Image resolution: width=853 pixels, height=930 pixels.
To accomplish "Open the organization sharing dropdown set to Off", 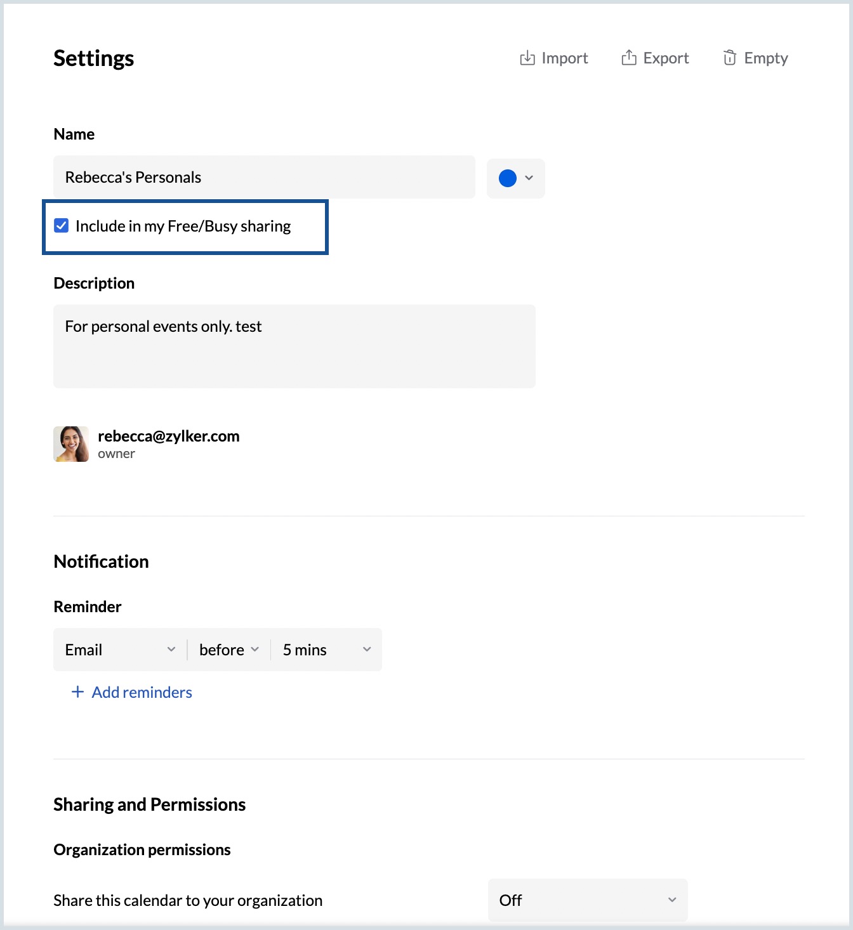I will 588,900.
